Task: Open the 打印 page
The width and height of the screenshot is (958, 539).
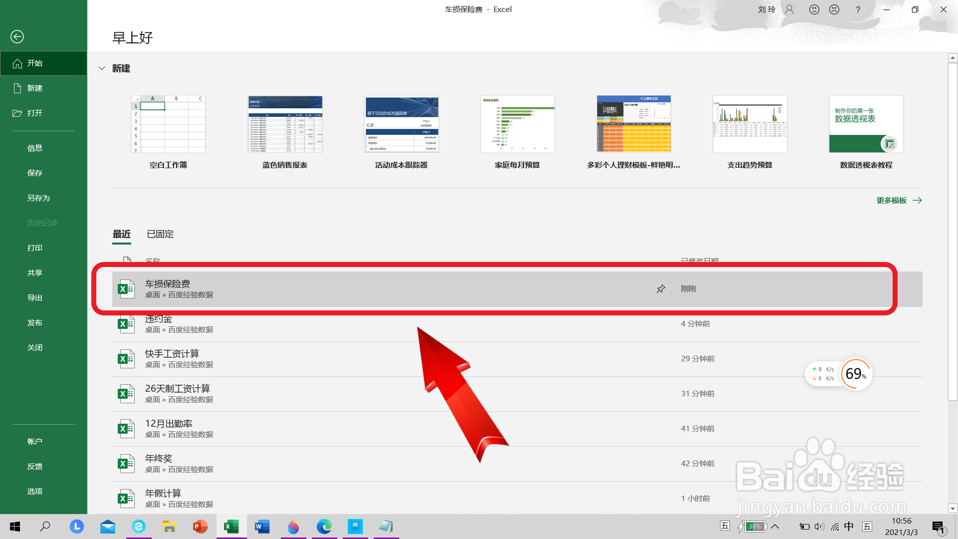Action: [43, 248]
